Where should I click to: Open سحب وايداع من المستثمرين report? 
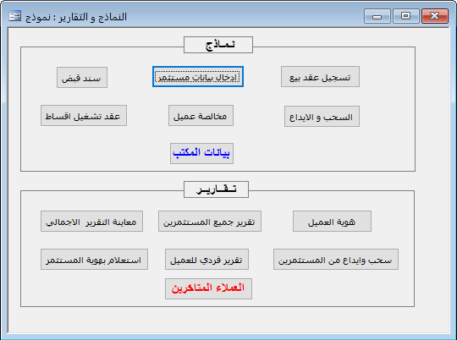[x=336, y=259]
